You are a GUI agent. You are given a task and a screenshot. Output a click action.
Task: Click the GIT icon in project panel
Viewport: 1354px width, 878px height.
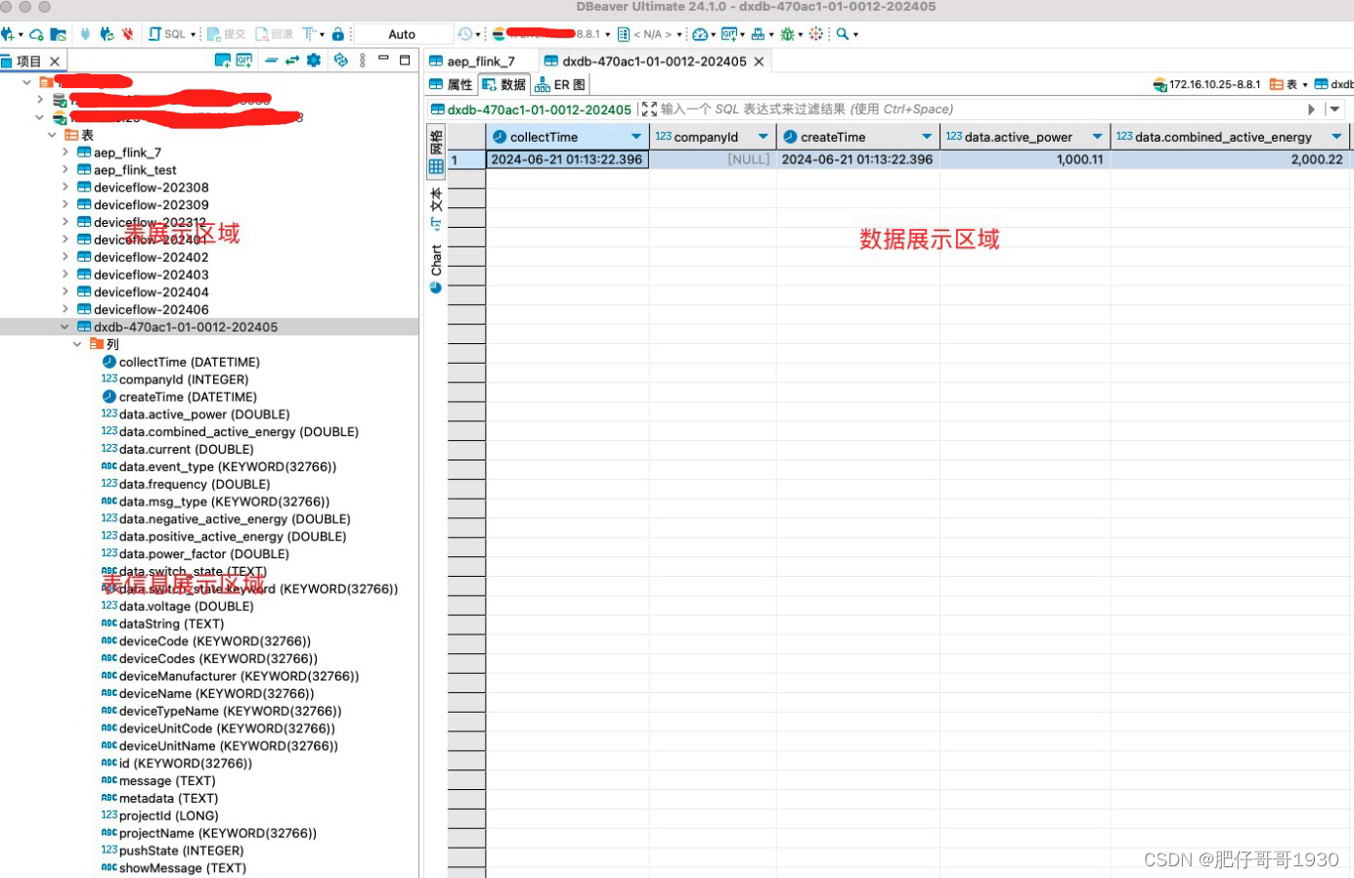pos(244,61)
